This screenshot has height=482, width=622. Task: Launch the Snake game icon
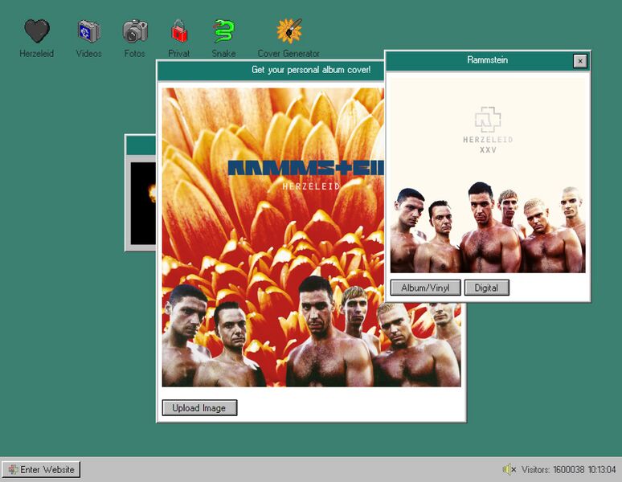[223, 32]
